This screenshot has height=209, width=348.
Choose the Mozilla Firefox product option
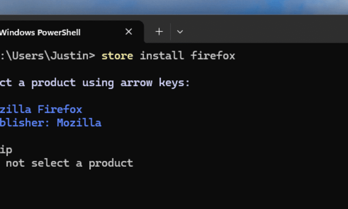[x=41, y=109]
